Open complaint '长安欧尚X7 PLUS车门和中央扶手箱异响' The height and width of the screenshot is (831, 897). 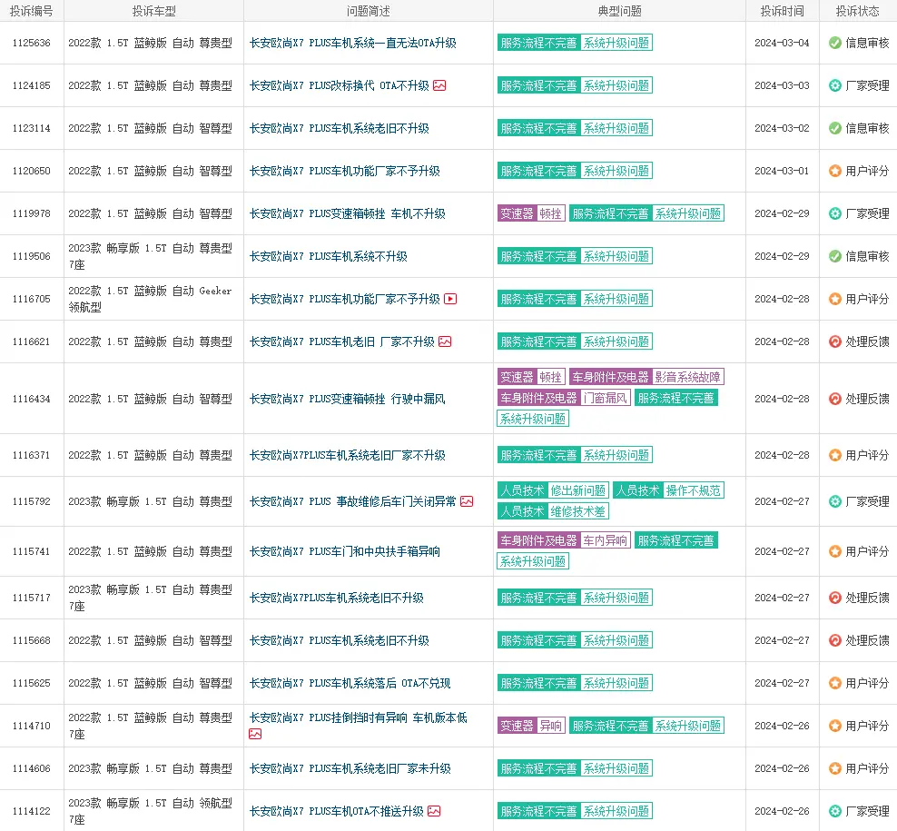pyautogui.click(x=345, y=551)
